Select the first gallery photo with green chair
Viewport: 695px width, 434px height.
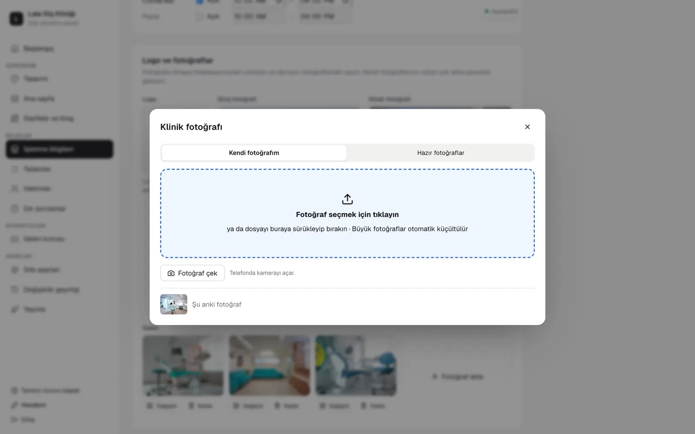pos(183,365)
